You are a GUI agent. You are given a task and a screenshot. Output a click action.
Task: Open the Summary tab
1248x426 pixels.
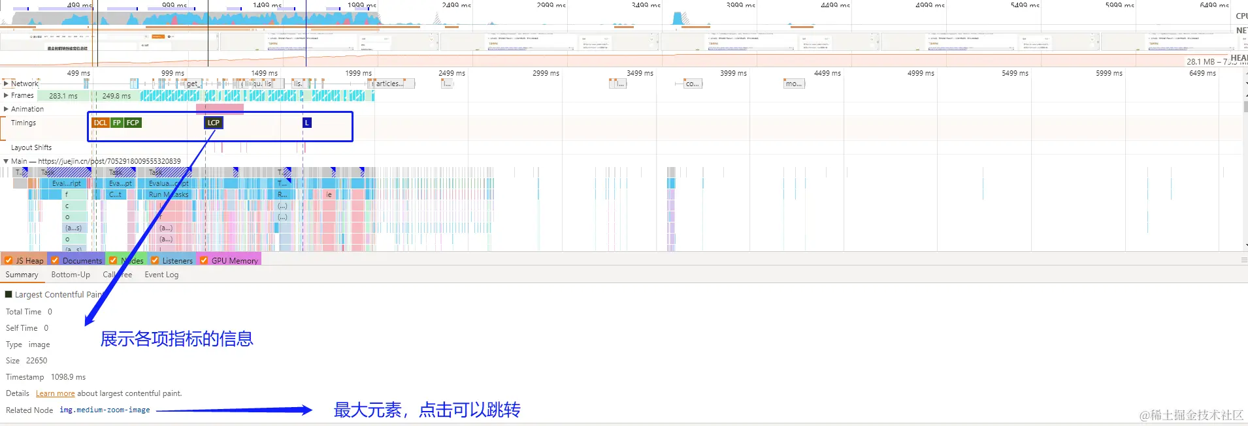click(22, 275)
